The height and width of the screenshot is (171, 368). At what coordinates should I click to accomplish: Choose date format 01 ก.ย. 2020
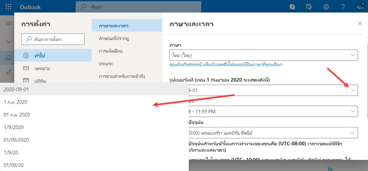(94, 115)
